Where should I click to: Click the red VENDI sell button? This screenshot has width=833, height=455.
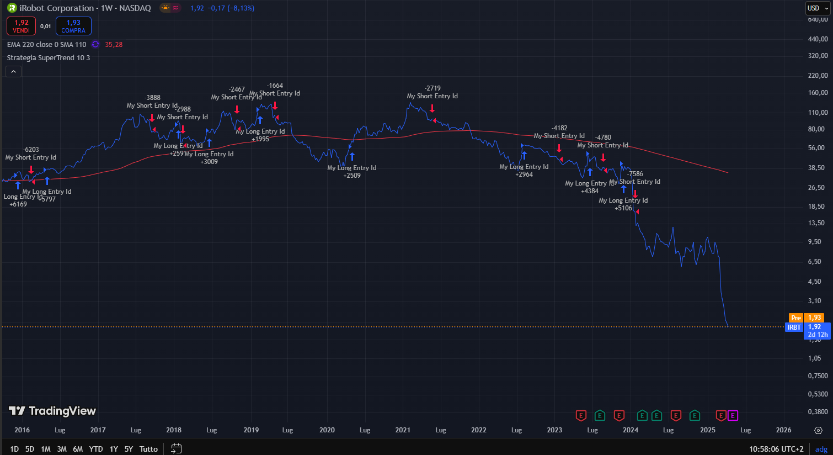pos(22,26)
